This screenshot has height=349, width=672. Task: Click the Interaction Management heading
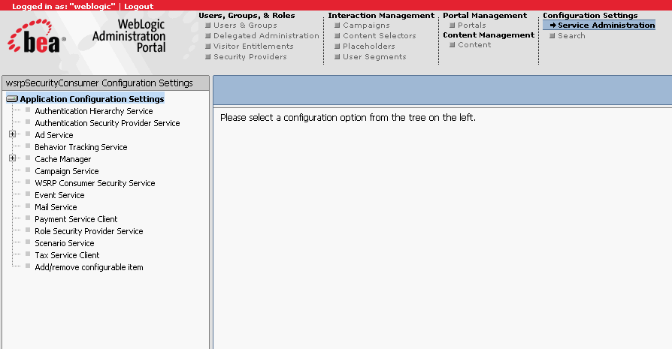(x=381, y=16)
